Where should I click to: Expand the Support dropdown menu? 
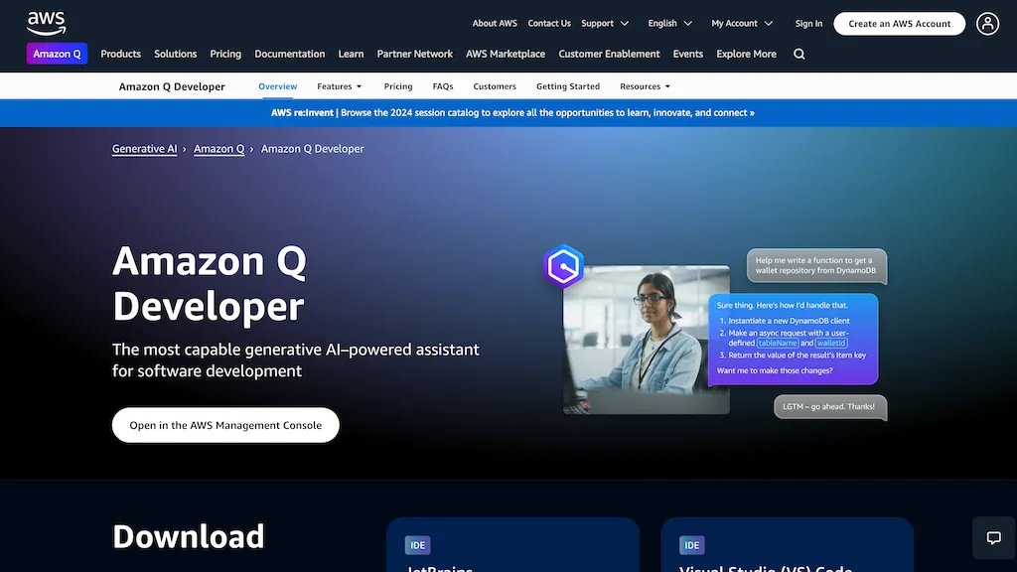[x=604, y=24]
